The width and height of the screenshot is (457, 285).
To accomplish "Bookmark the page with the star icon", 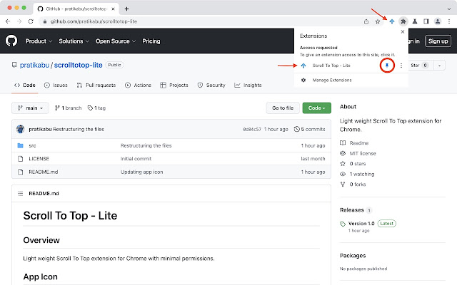I will 378,21.
